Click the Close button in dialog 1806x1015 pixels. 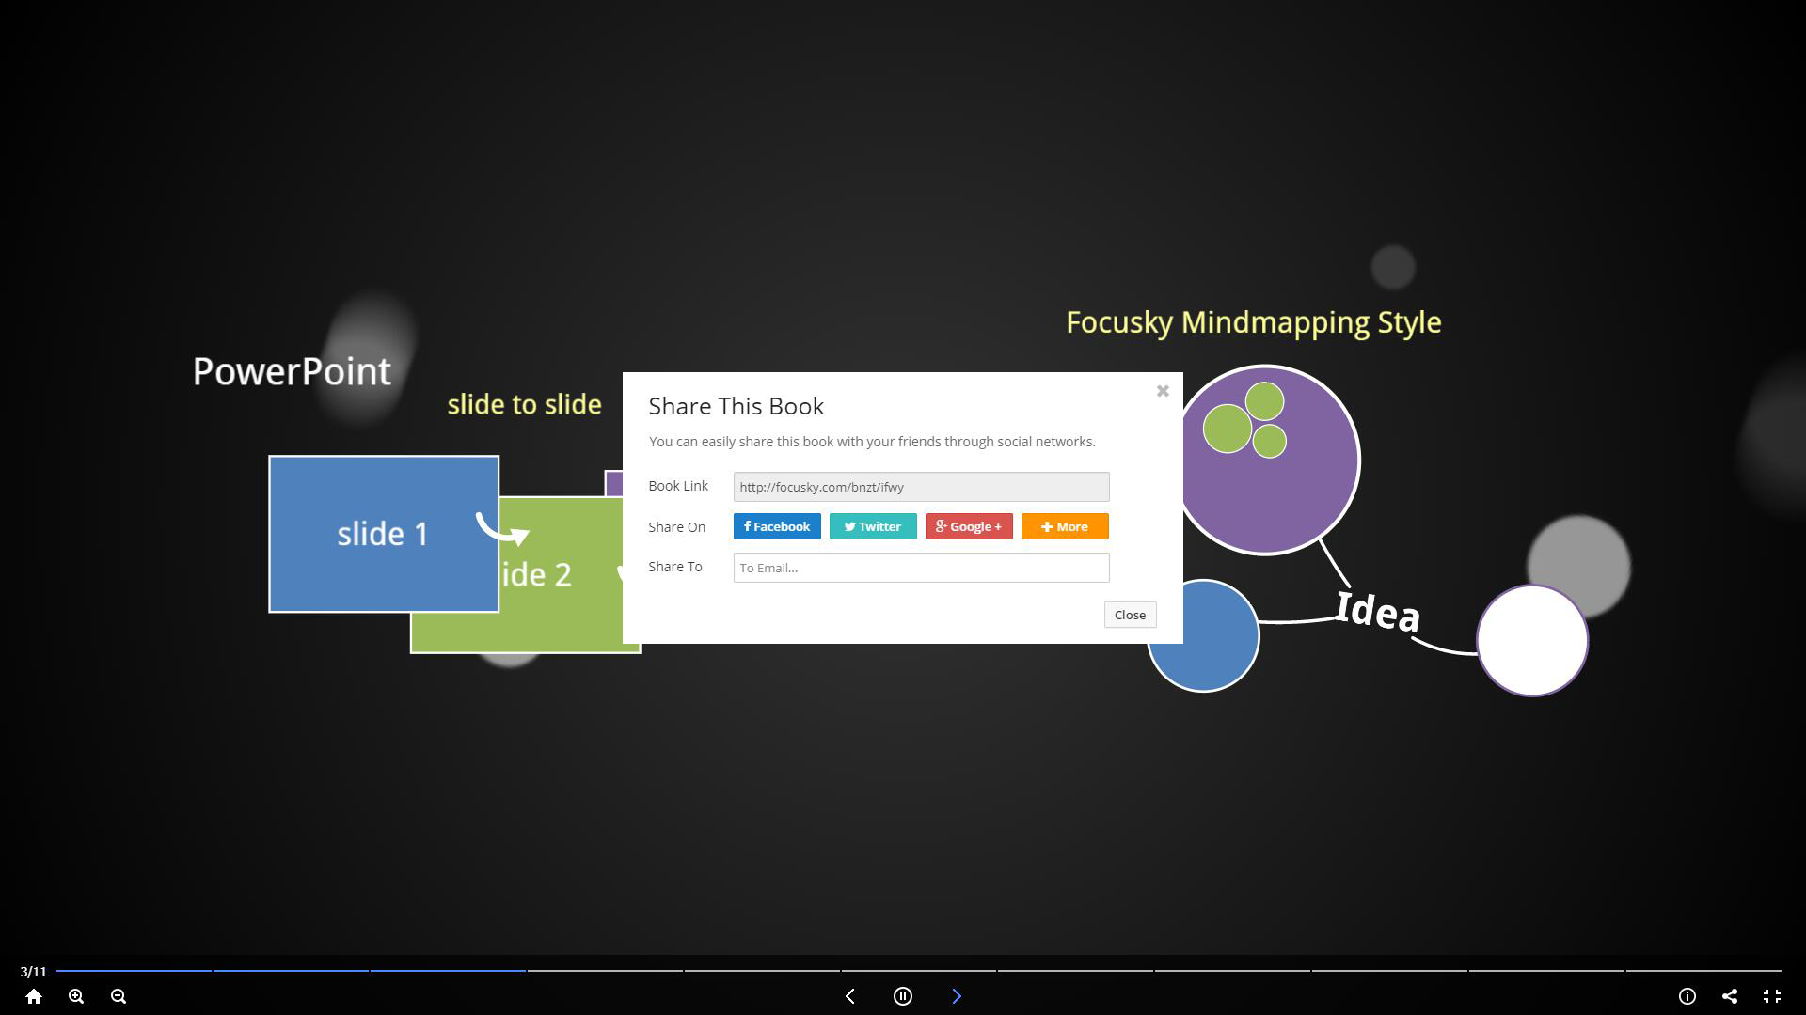1130,615
